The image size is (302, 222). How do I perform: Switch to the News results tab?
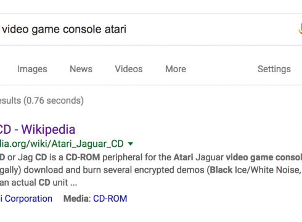click(x=81, y=69)
